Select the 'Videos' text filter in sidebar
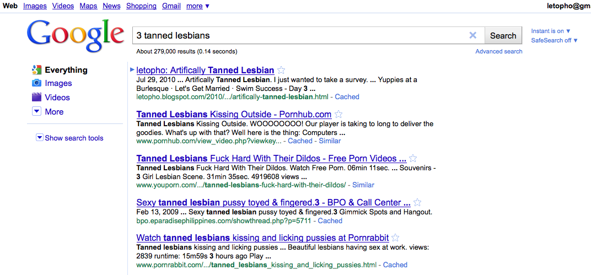 tap(57, 97)
